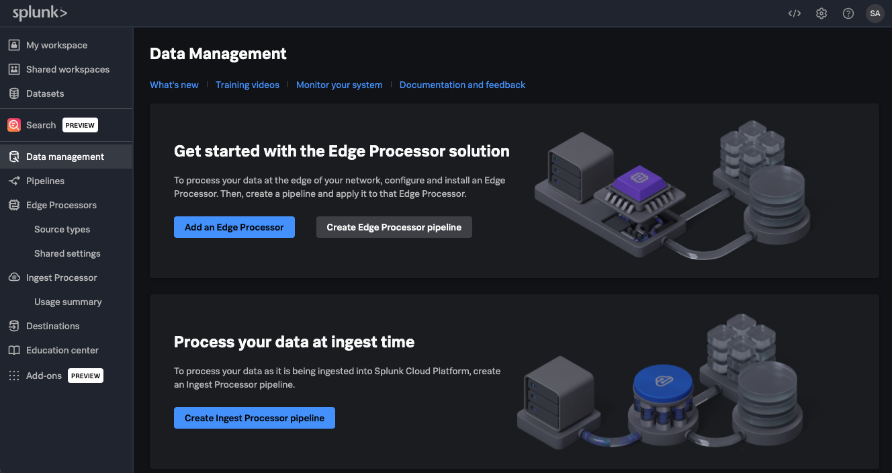Viewport: 892px width, 473px height.
Task: Click the Splunk logo
Action: (x=38, y=13)
